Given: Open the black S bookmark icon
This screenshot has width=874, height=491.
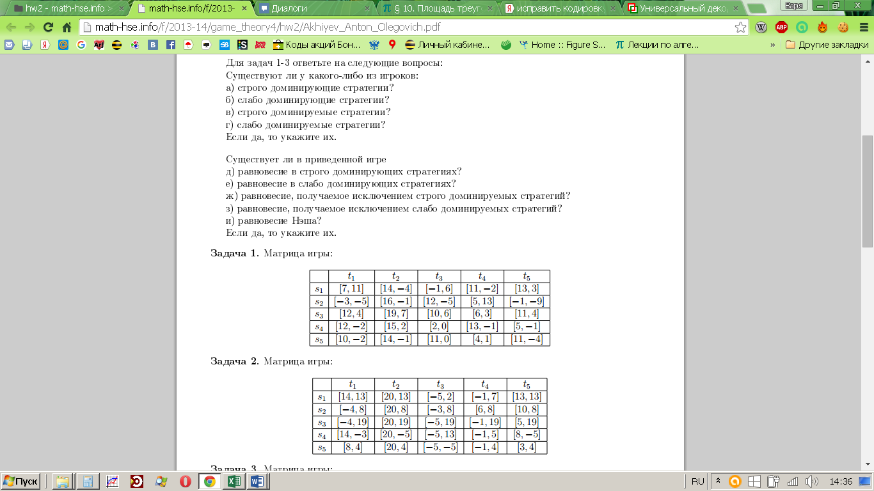Looking at the screenshot, I should point(242,45).
